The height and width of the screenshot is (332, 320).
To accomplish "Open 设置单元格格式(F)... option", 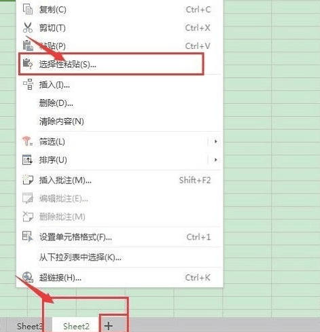I will point(75,237).
